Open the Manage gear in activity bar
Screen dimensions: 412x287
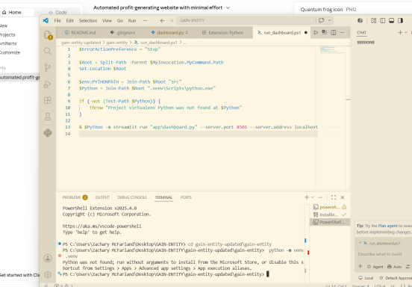tap(48, 274)
